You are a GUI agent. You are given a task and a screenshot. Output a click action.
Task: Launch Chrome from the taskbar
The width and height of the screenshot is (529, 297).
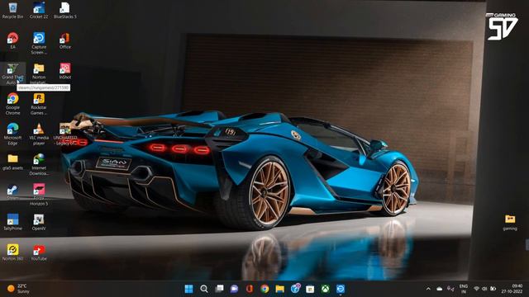(264, 289)
